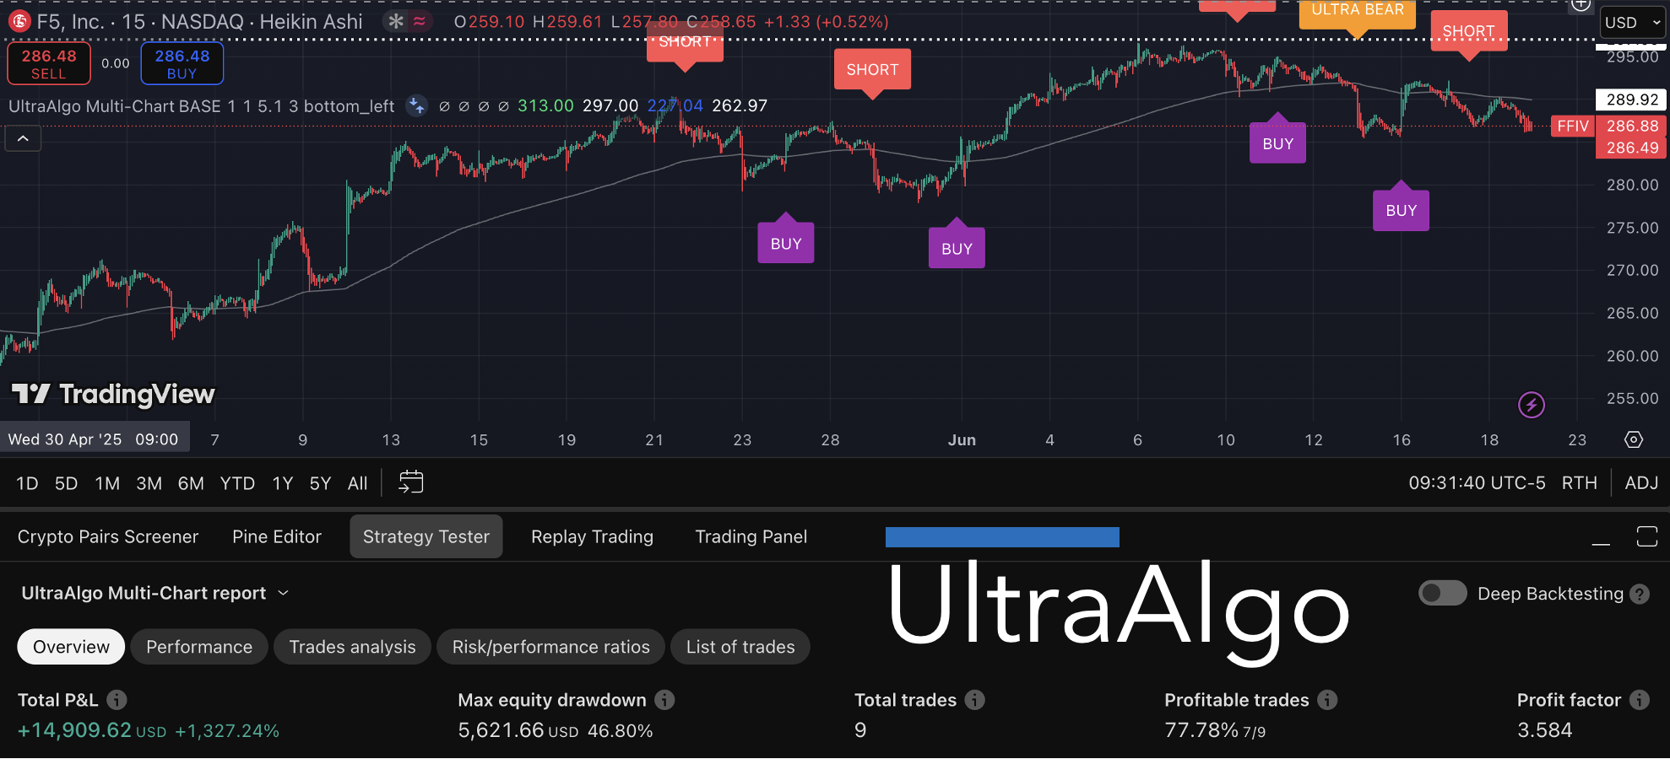Switch to the List of trades tab
Viewport: 1670px width, 759px height.
pos(740,647)
